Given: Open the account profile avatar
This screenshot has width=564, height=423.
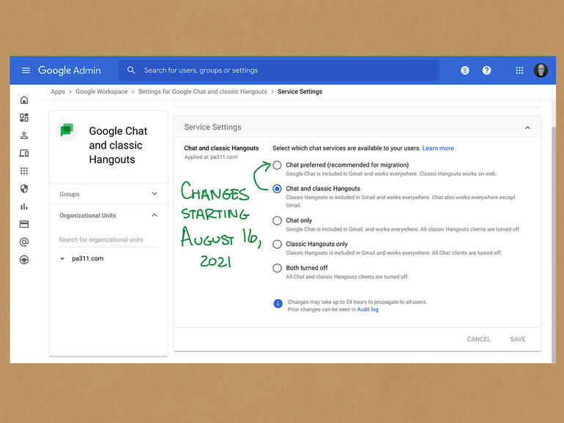Looking at the screenshot, I should click(x=541, y=70).
